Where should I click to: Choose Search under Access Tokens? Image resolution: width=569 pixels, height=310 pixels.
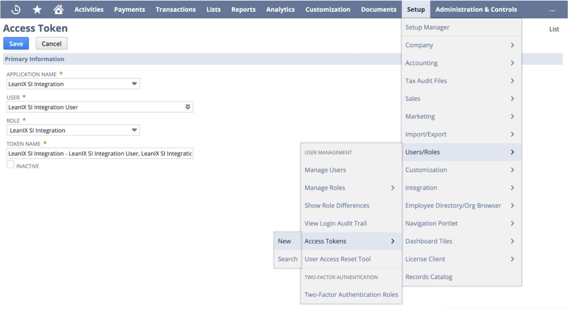(287, 259)
